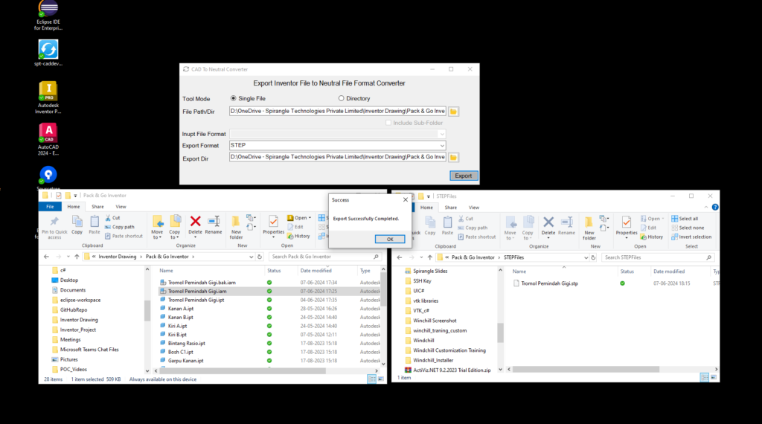Click Select none in STEPFiles ribbon
Screen dimensions: 762x424
tap(688, 228)
